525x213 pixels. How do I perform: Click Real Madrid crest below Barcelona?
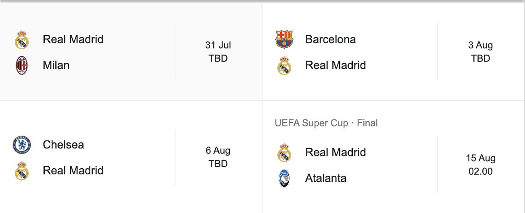(x=284, y=65)
